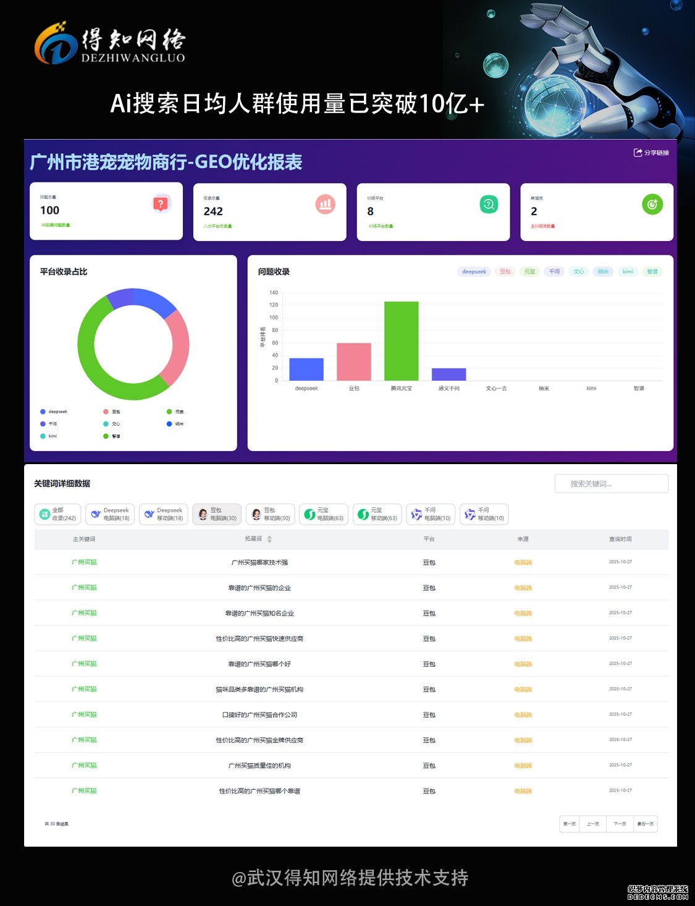Click the 搜索关键词 search field
The image size is (695, 906).
pos(611,484)
